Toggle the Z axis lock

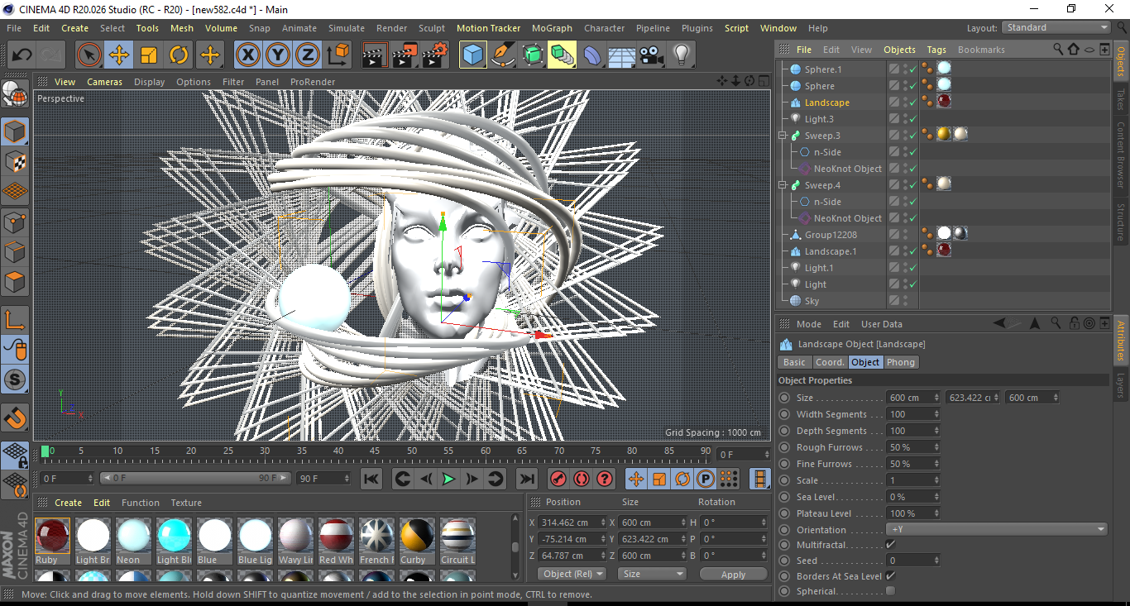308,55
